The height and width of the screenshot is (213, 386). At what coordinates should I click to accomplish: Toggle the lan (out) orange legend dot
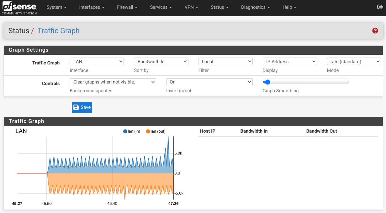point(148,131)
